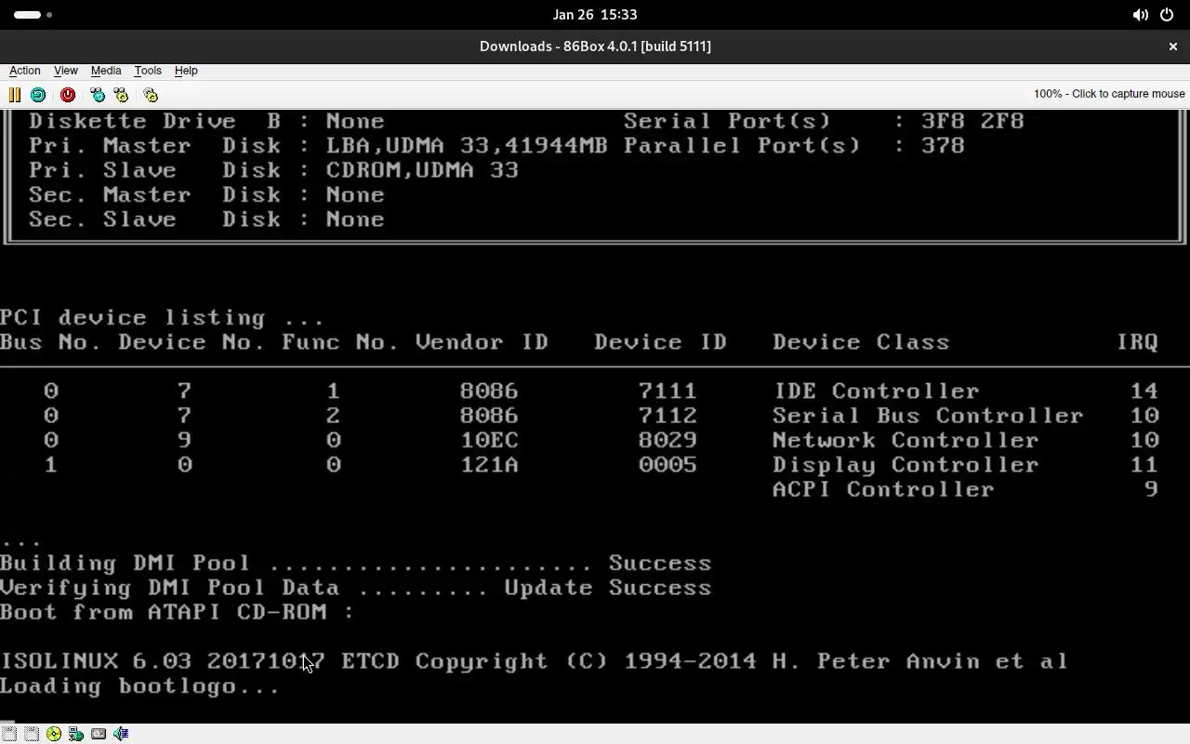Close the 86Box window

click(1172, 46)
